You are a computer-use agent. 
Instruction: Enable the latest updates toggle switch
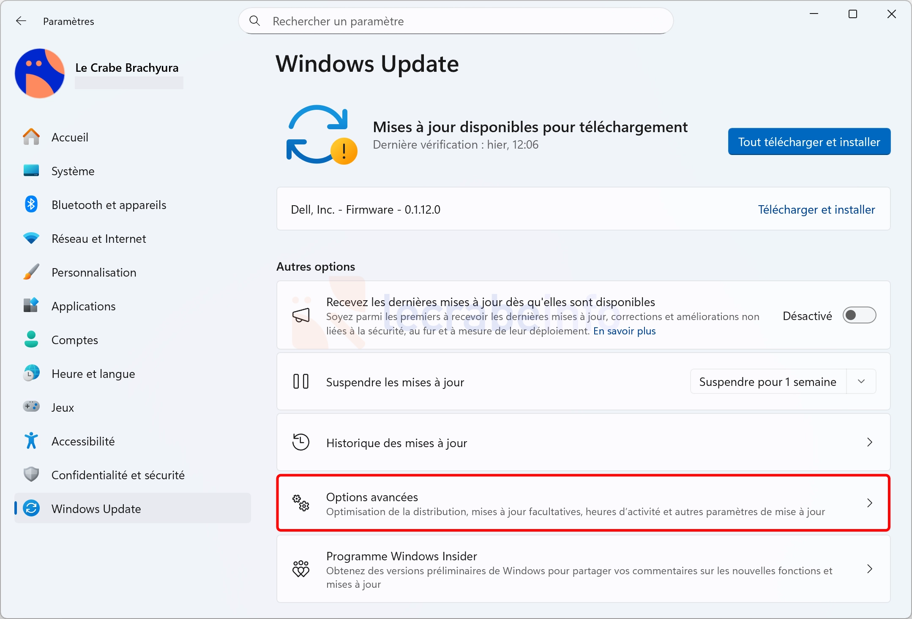click(x=859, y=315)
